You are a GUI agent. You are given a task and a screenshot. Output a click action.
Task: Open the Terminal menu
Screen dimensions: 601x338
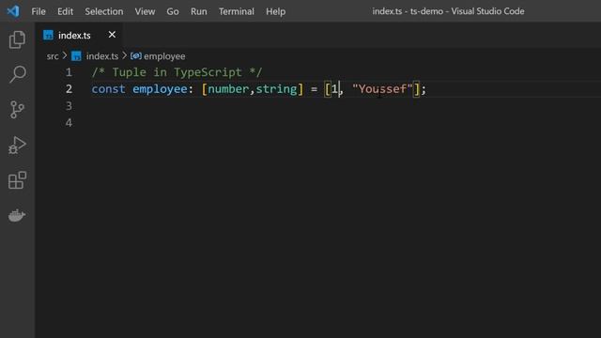tap(237, 11)
